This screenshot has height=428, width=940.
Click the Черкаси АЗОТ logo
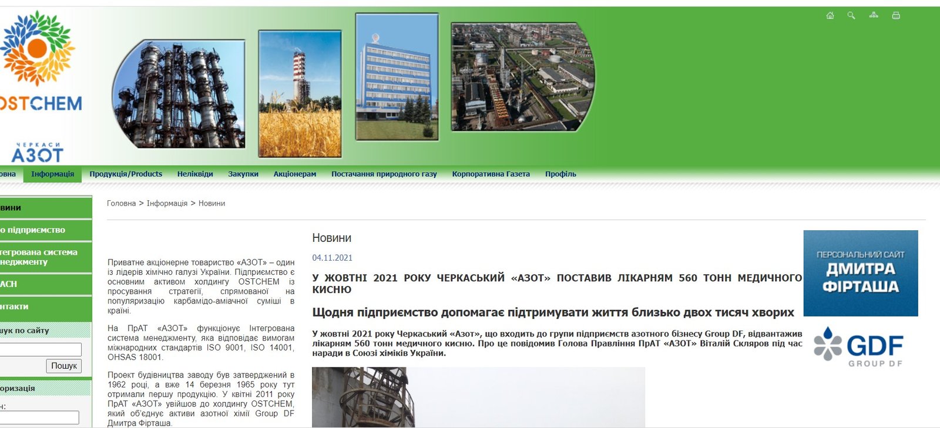coord(37,153)
